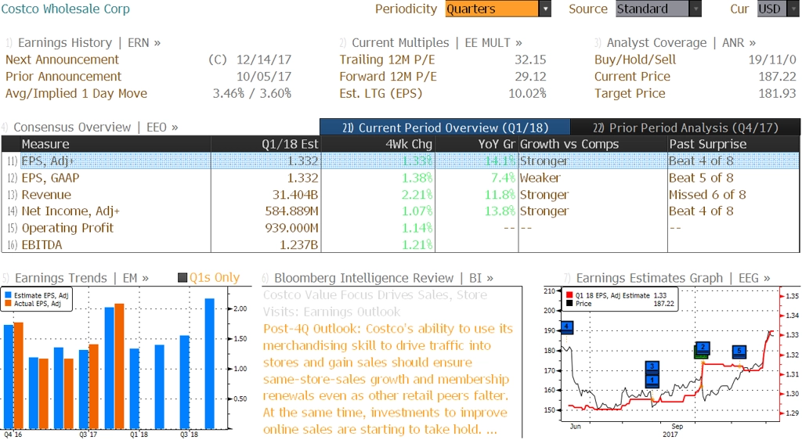The height and width of the screenshot is (440, 802).
Task: Click Trailing 12M P/E value 32.15
Action: point(530,60)
